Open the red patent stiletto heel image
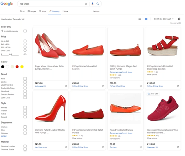Image resolution: width=185 pixels, height=156 pixels. tap(51, 108)
